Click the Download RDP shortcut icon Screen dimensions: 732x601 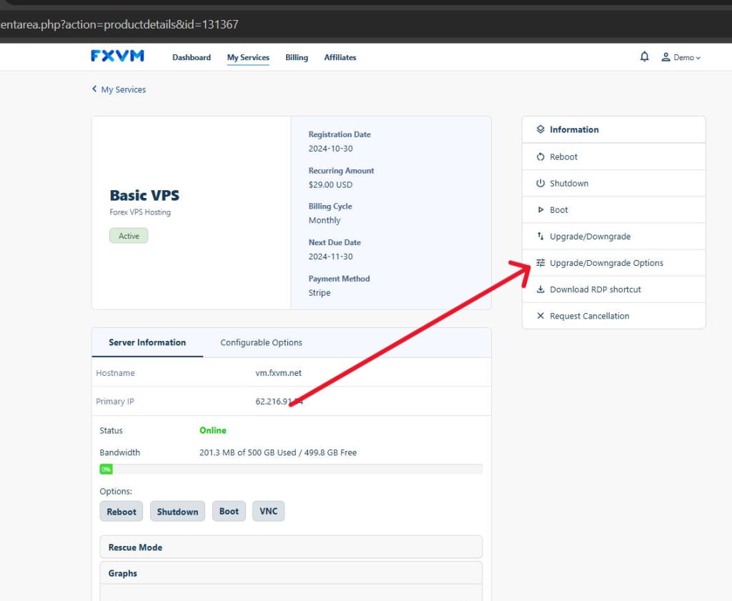(x=540, y=289)
